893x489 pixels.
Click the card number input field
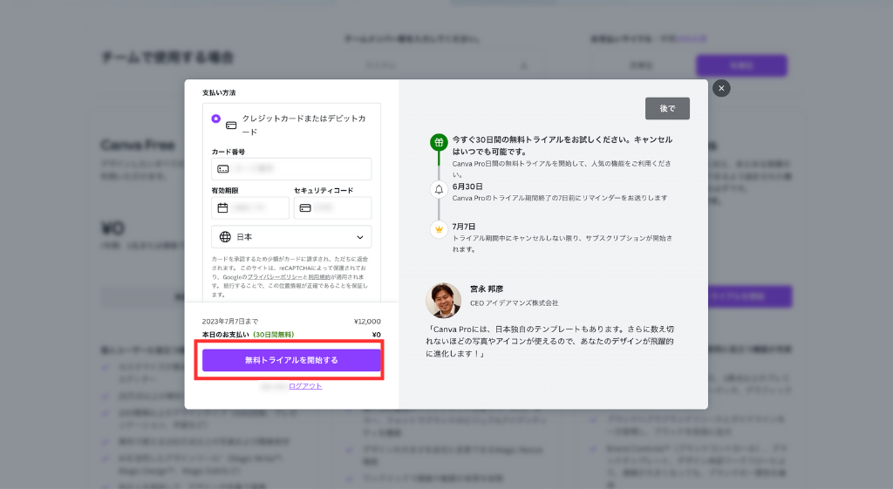point(291,169)
